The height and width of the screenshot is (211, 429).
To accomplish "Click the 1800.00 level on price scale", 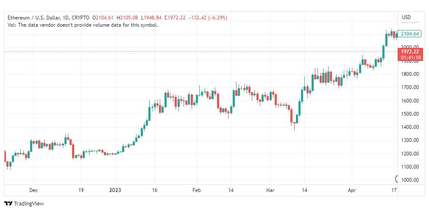I will point(410,74).
